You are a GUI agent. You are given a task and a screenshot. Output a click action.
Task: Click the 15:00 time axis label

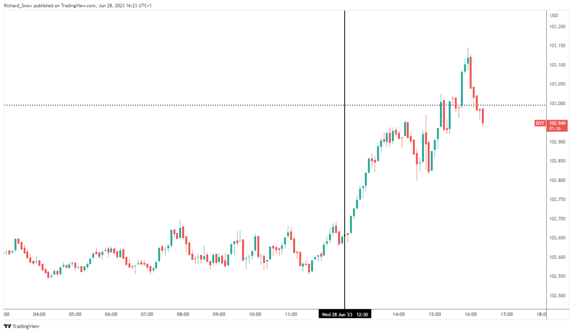point(435,315)
